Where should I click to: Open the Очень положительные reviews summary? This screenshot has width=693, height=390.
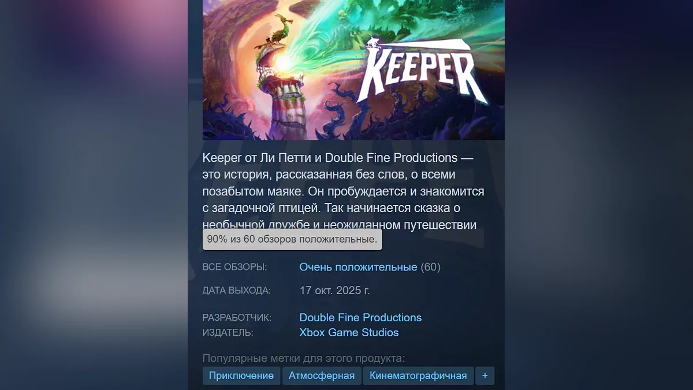pyautogui.click(x=358, y=267)
